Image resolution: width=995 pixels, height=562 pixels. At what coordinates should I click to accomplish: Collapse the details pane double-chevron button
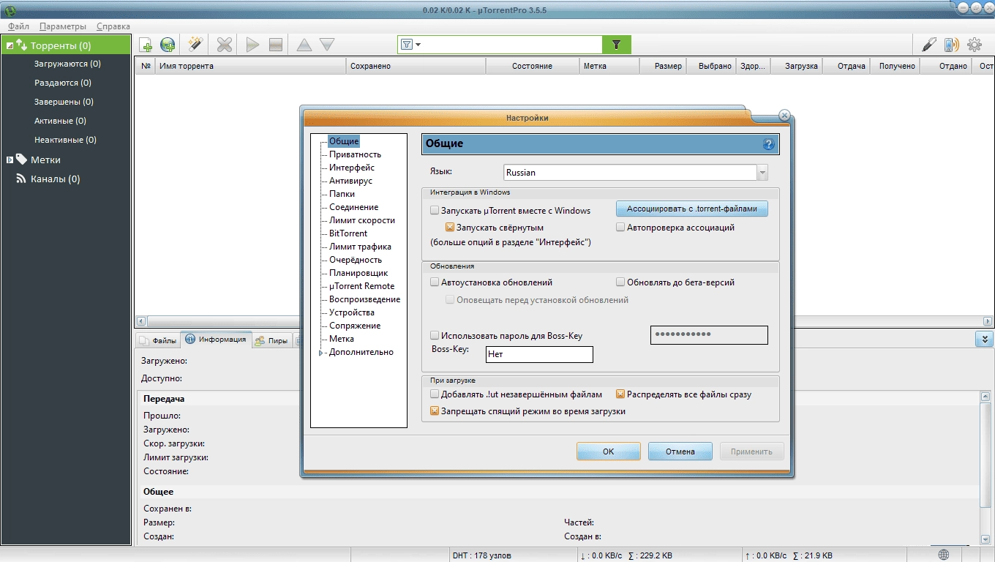tap(984, 340)
